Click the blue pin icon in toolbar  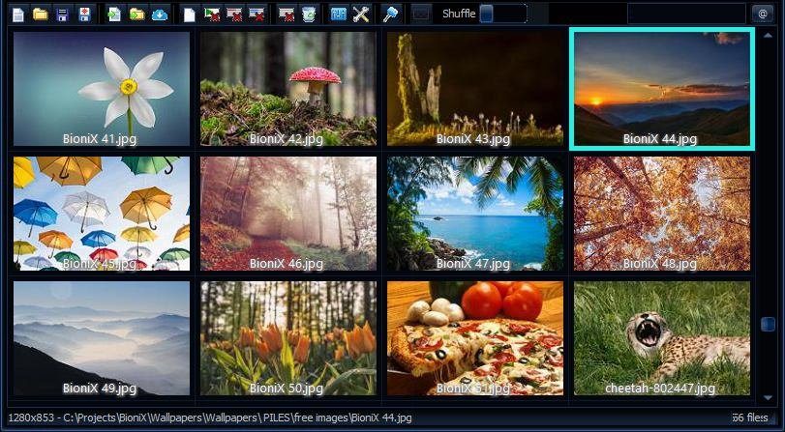click(x=390, y=14)
